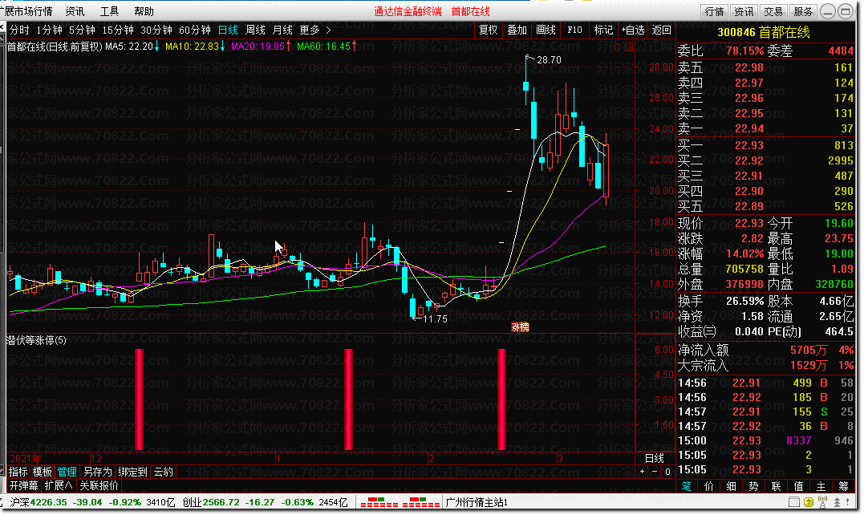Open the 值 value tab
The image size is (864, 515).
tap(799, 486)
